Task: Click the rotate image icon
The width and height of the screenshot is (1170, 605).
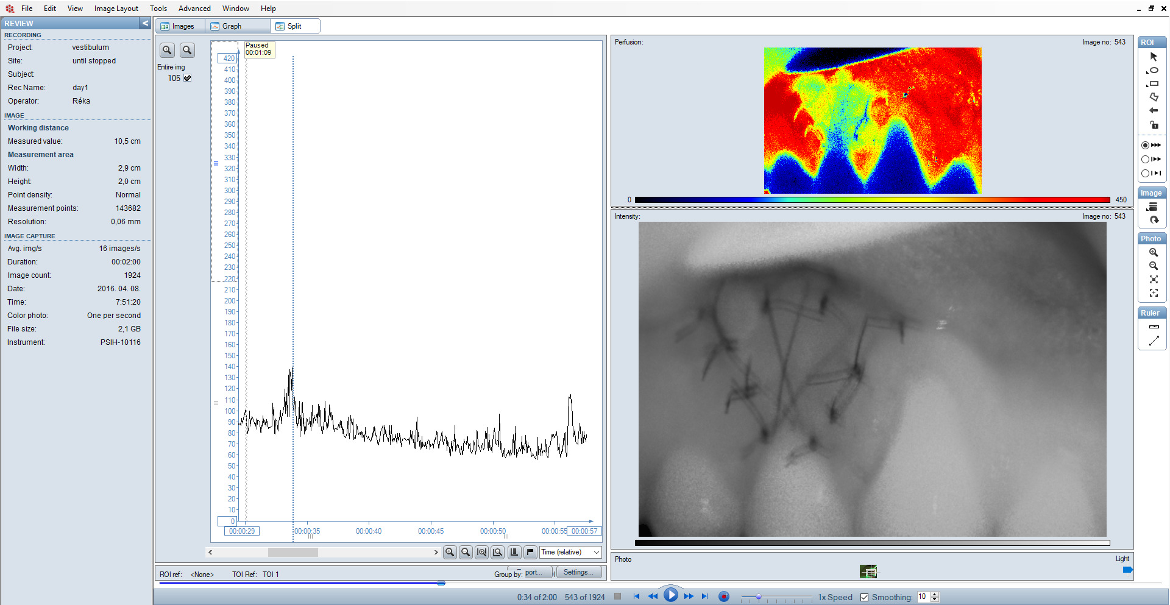Action: click(x=1153, y=221)
